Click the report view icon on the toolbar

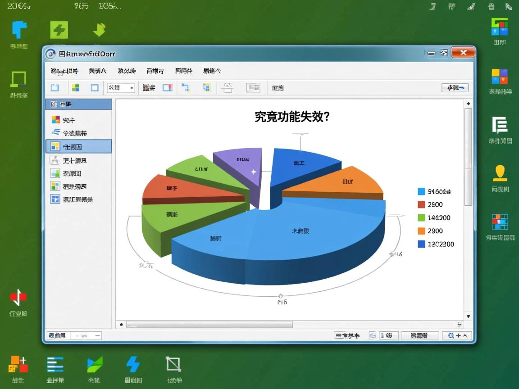(253, 87)
